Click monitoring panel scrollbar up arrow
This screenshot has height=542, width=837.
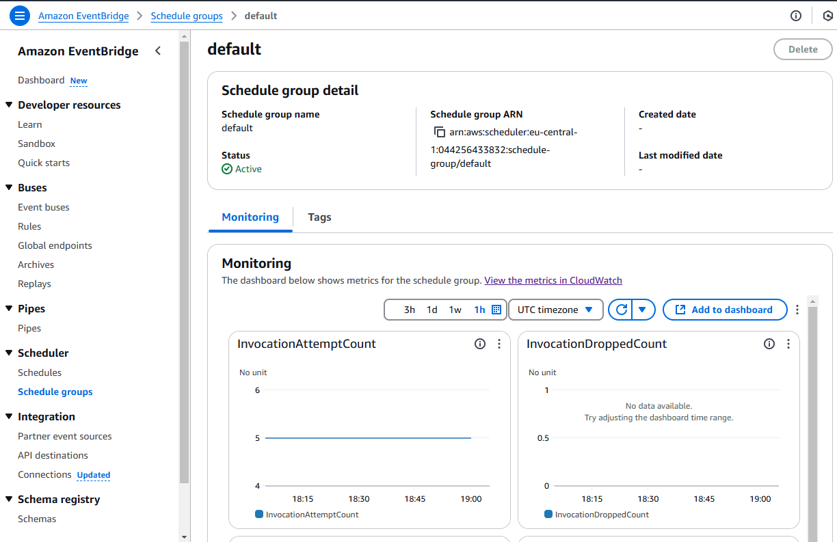point(813,301)
